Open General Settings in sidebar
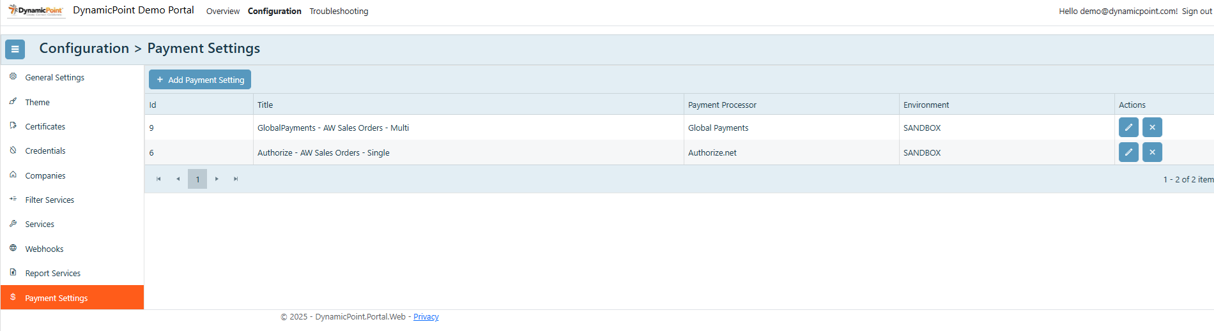The image size is (1214, 331). click(x=72, y=77)
